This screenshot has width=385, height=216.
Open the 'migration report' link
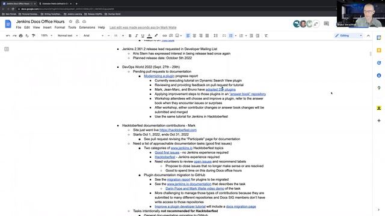[179, 179]
